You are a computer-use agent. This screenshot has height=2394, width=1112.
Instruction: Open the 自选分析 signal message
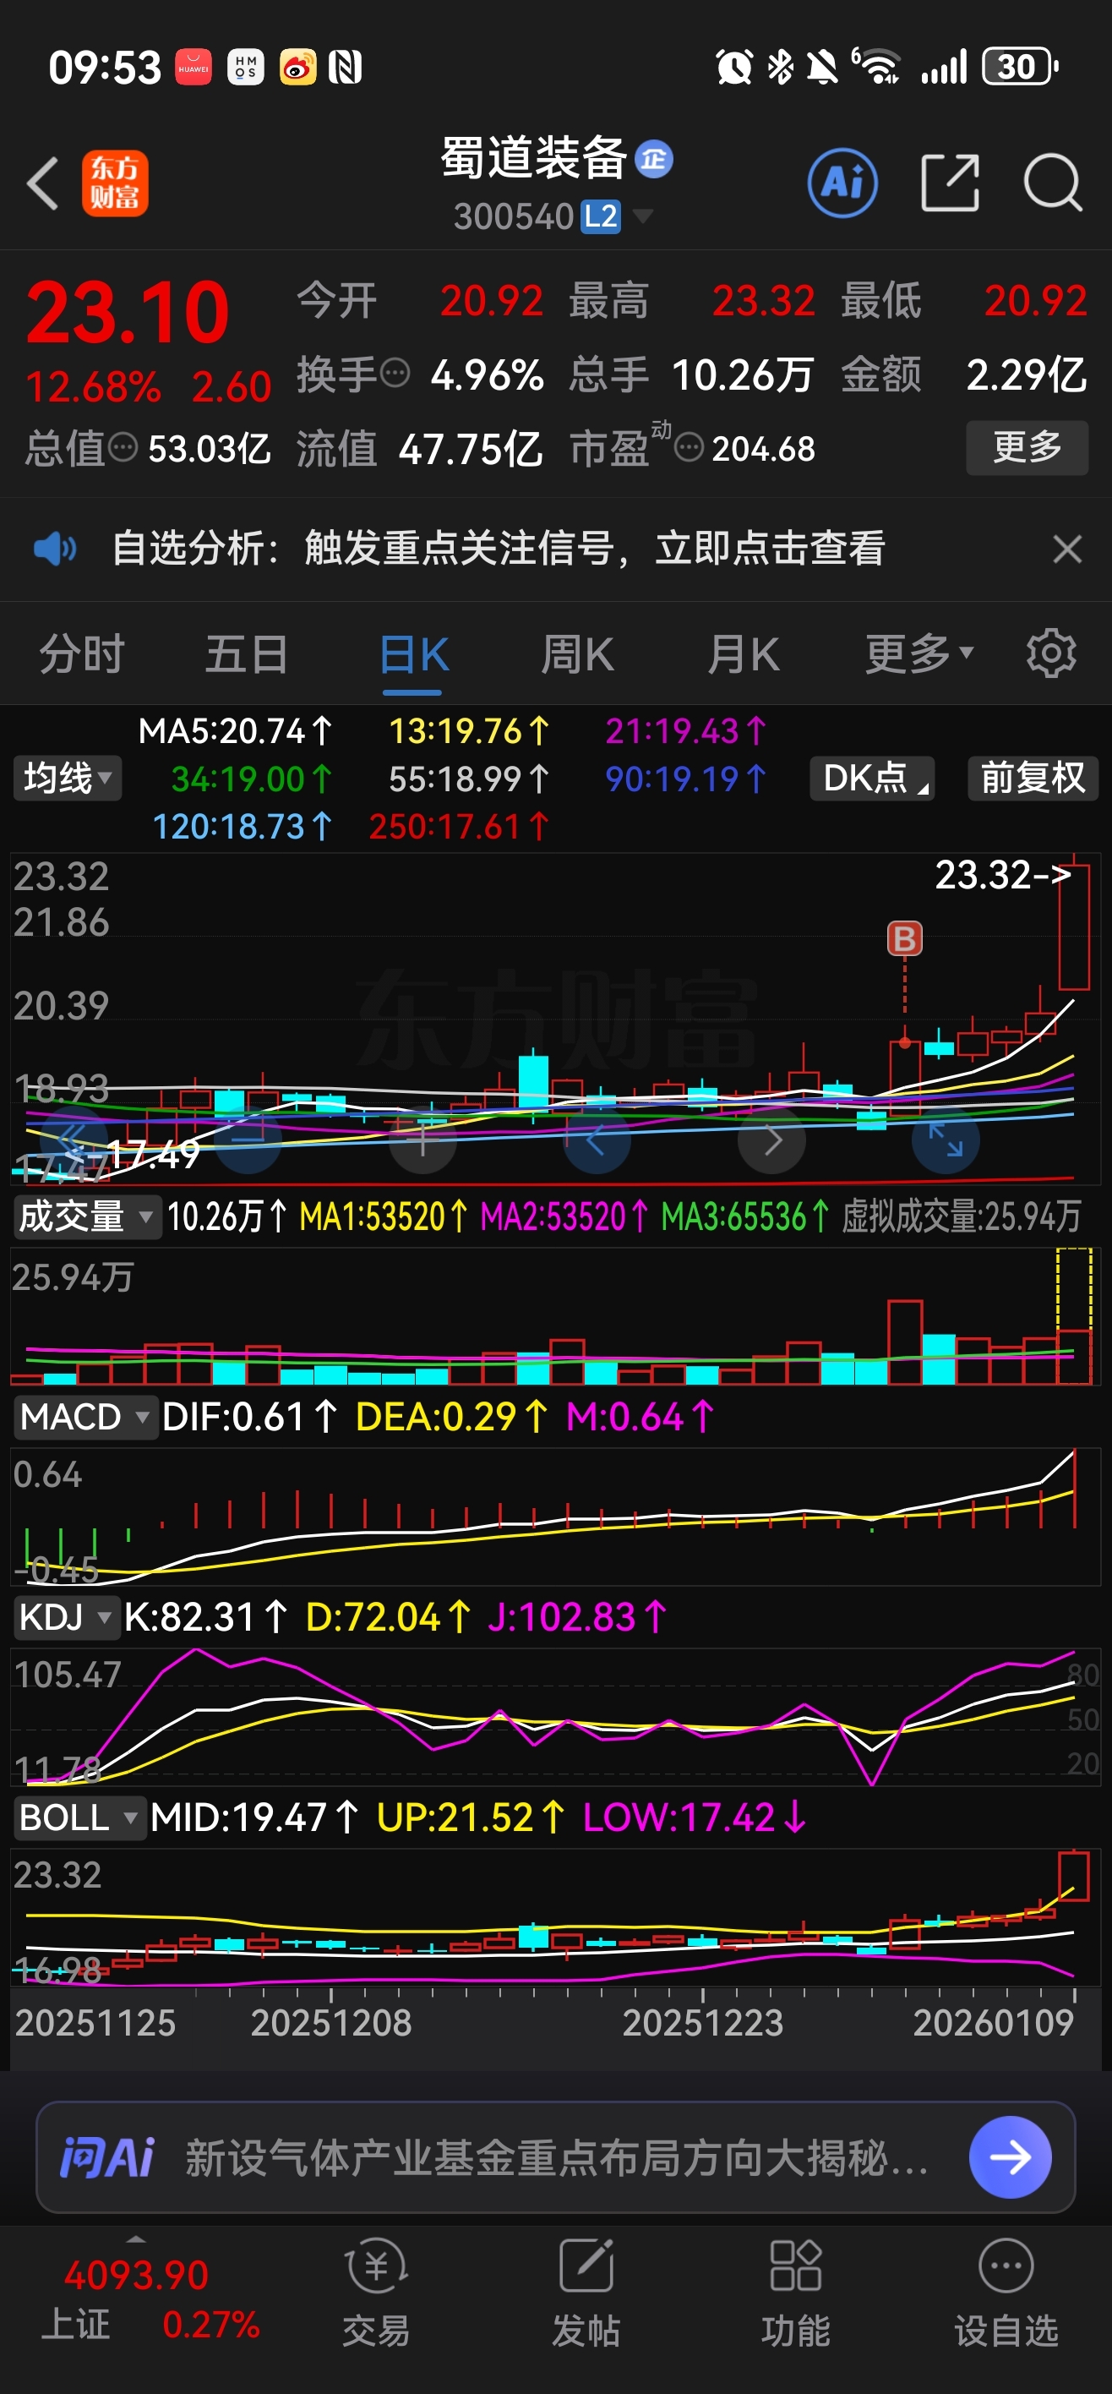pos(498,549)
